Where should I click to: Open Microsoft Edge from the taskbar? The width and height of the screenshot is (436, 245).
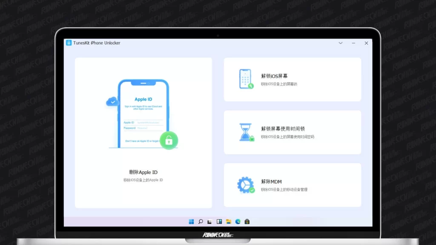click(238, 222)
